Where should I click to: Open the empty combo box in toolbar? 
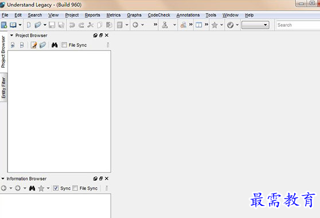(x=255, y=25)
